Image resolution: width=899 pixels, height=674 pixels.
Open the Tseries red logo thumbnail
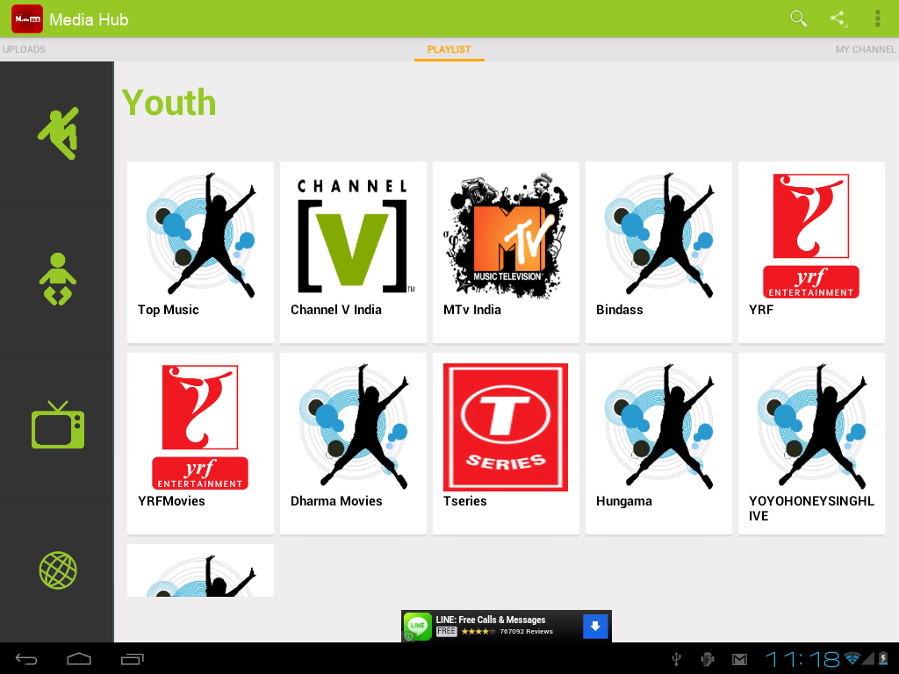pyautogui.click(x=506, y=427)
